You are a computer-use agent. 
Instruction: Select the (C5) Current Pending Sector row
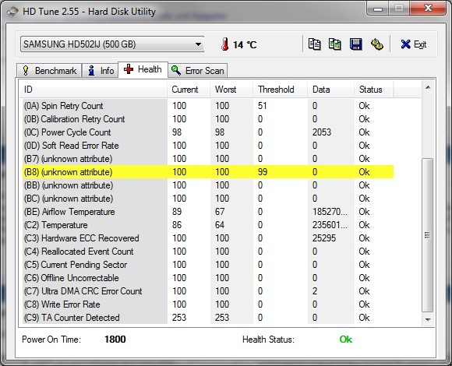(x=207, y=265)
